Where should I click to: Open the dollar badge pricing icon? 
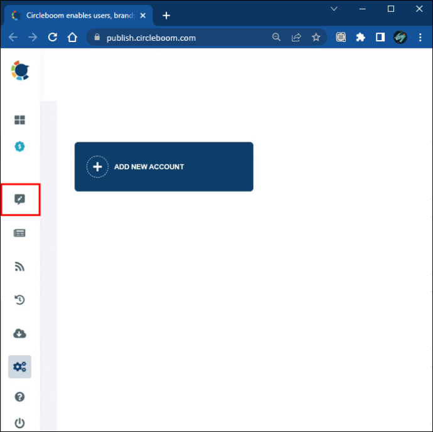point(19,147)
